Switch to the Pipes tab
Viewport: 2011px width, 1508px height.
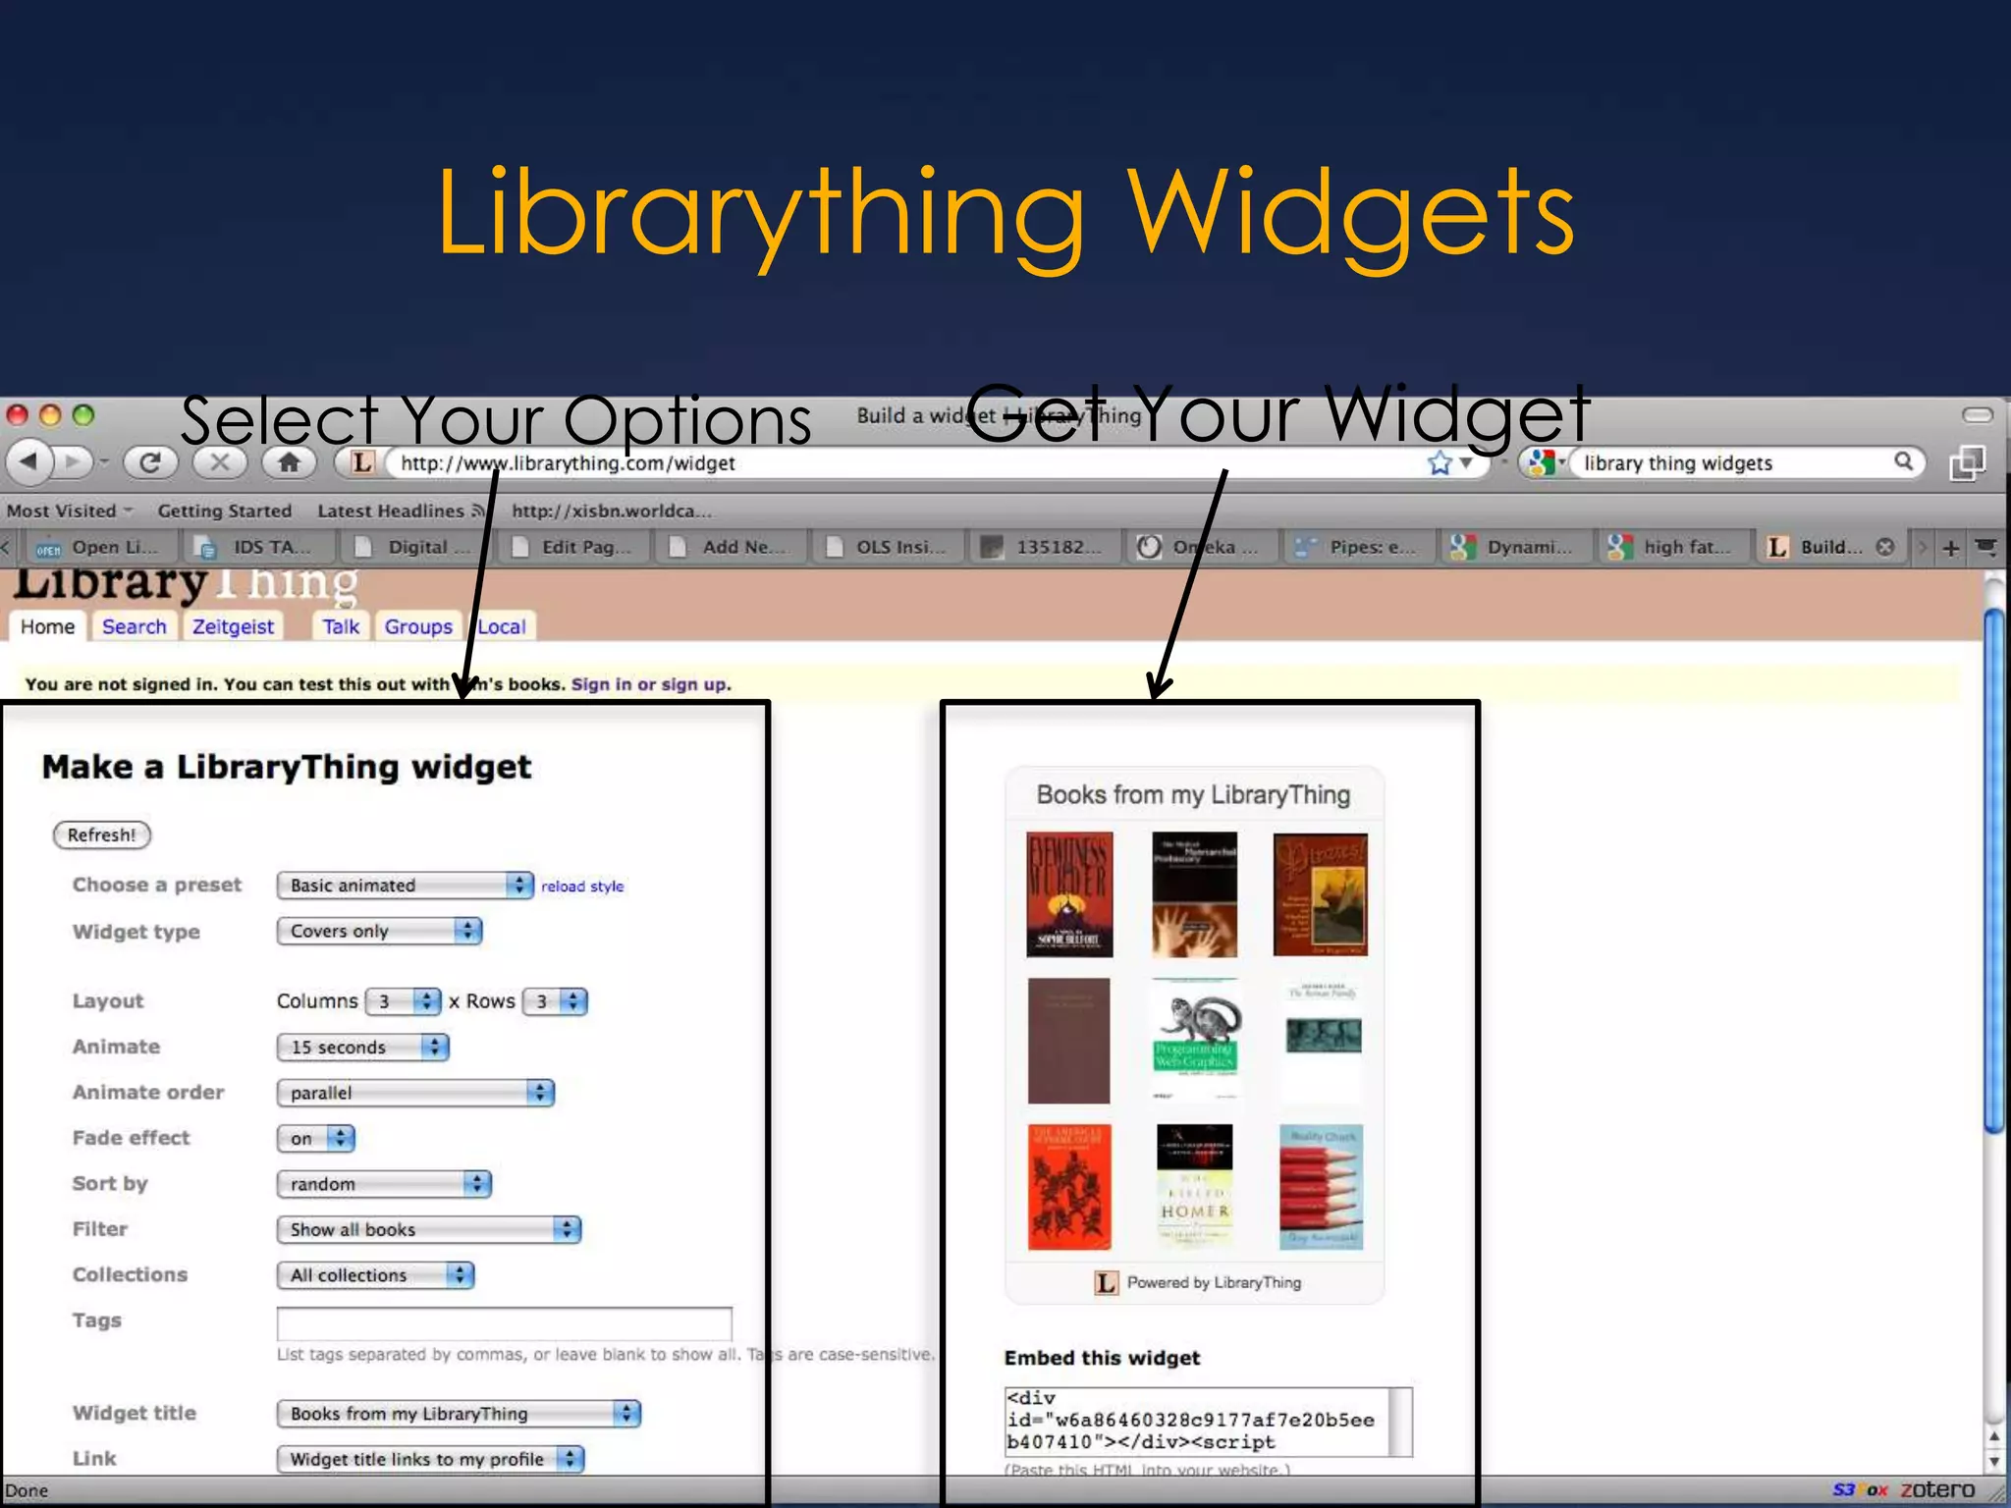coord(1359,547)
